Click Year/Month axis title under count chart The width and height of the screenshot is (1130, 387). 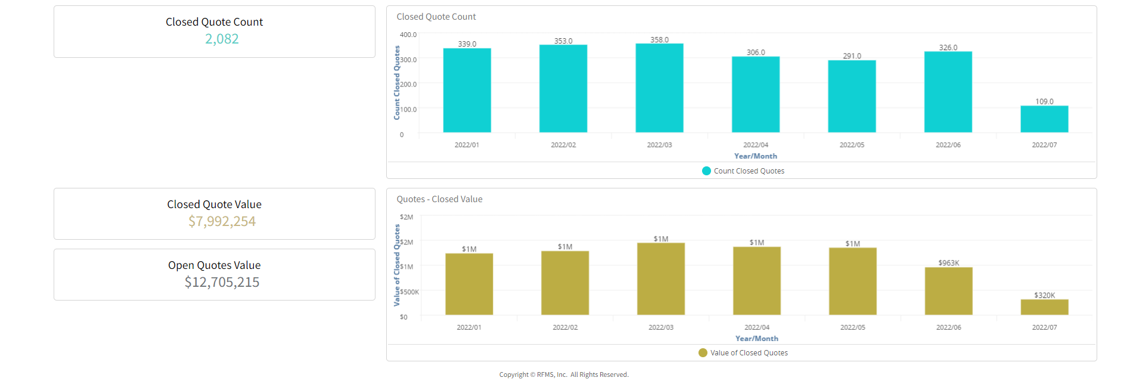[756, 156]
